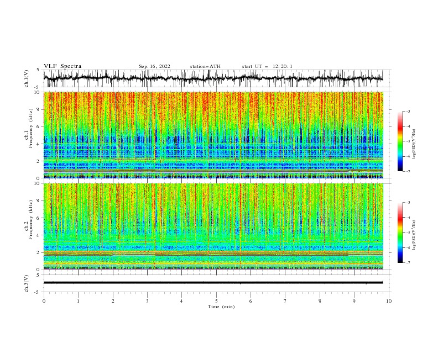Click time axis tick label '7'
Viewport: 438px width, 338px height.
285,301
